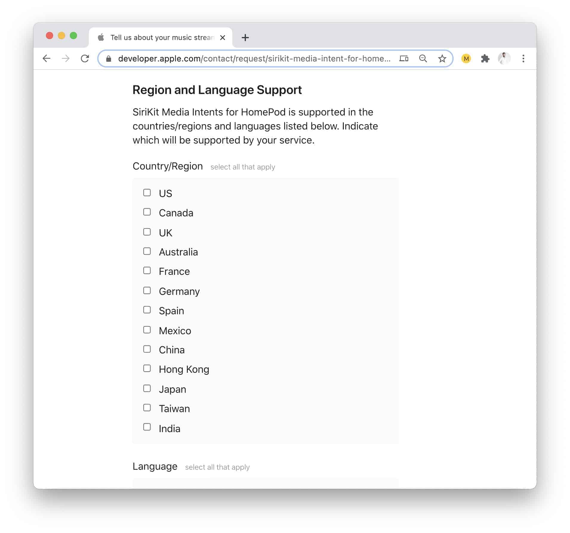Enable the Taiwan checkbox
This screenshot has height=533, width=570.
[x=147, y=408]
